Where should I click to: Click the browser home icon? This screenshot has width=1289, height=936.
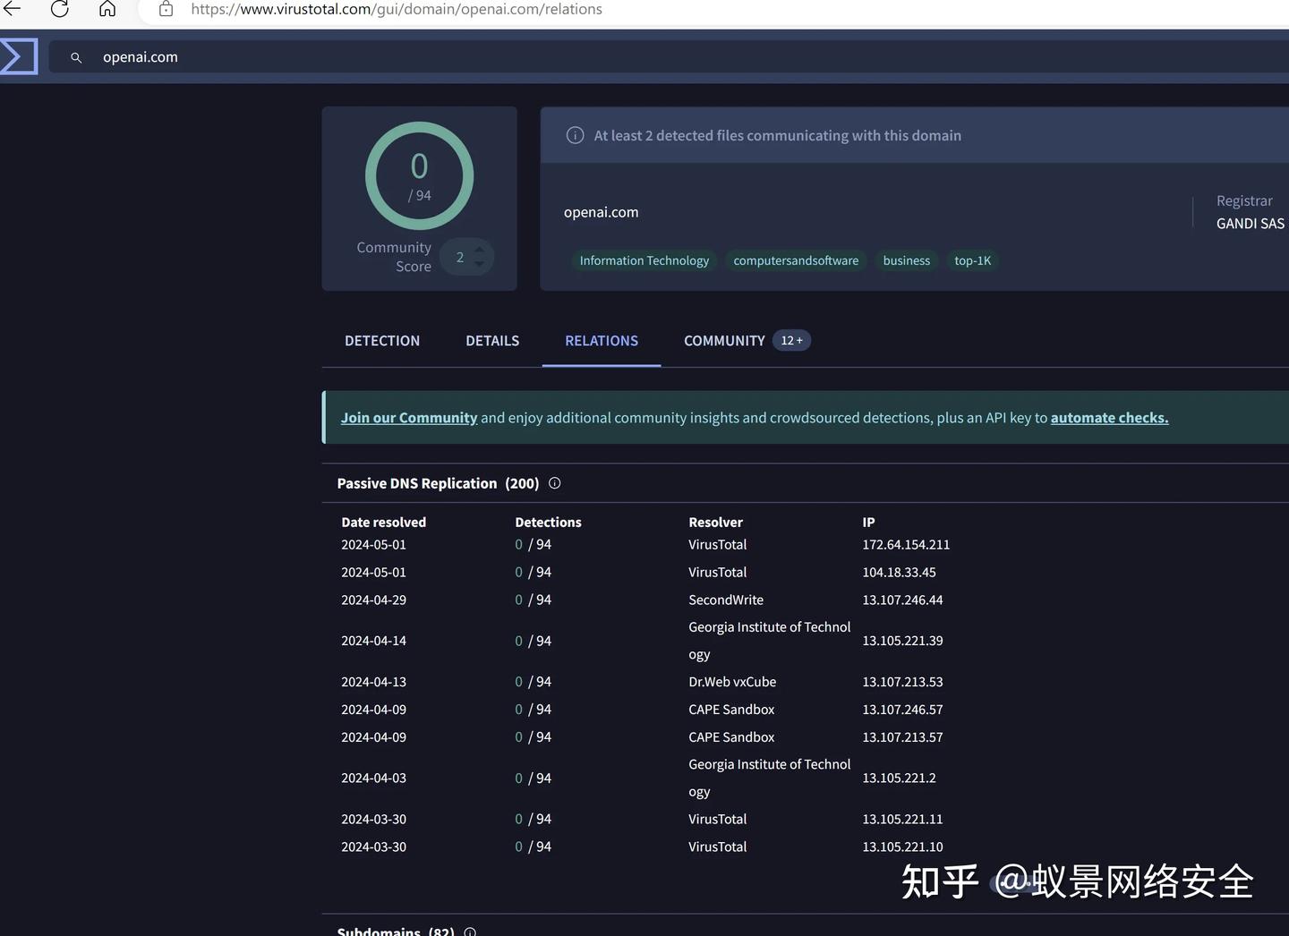[x=107, y=9]
